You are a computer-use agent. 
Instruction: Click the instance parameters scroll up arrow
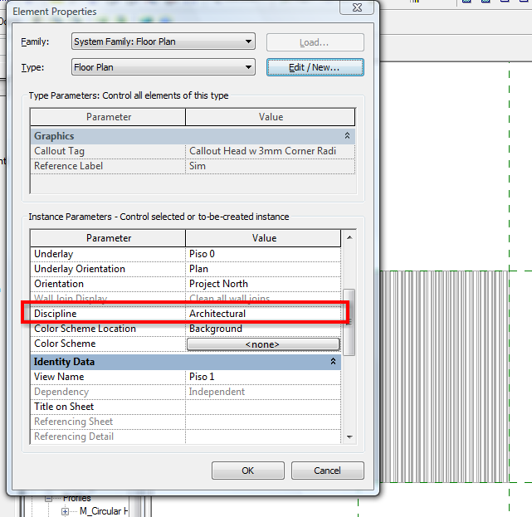349,237
